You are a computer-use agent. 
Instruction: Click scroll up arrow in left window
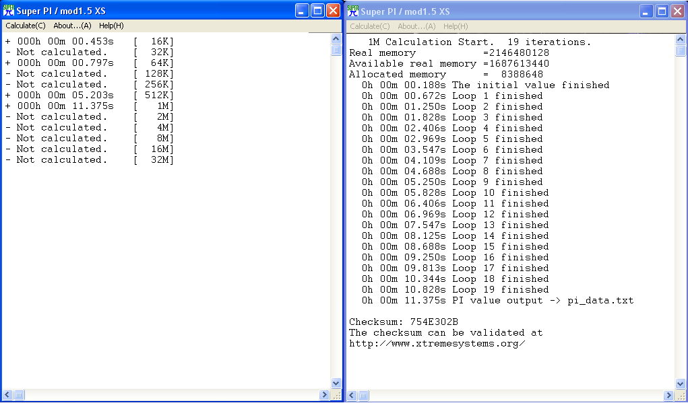(x=336, y=38)
